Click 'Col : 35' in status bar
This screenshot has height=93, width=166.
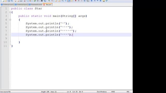(75, 92)
